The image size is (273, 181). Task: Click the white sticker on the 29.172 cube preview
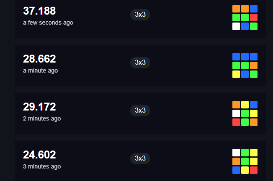tap(236, 113)
